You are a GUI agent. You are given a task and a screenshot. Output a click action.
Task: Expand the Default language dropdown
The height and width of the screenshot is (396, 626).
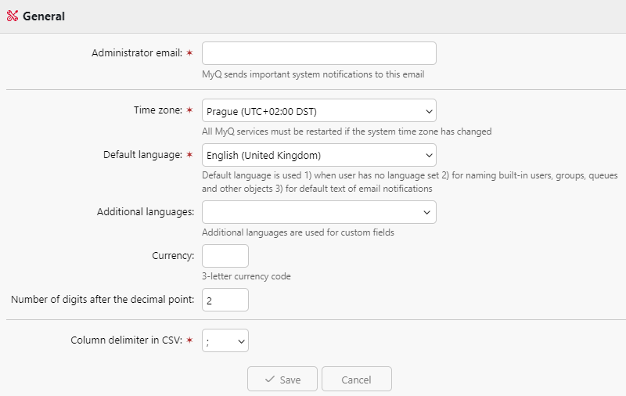318,155
